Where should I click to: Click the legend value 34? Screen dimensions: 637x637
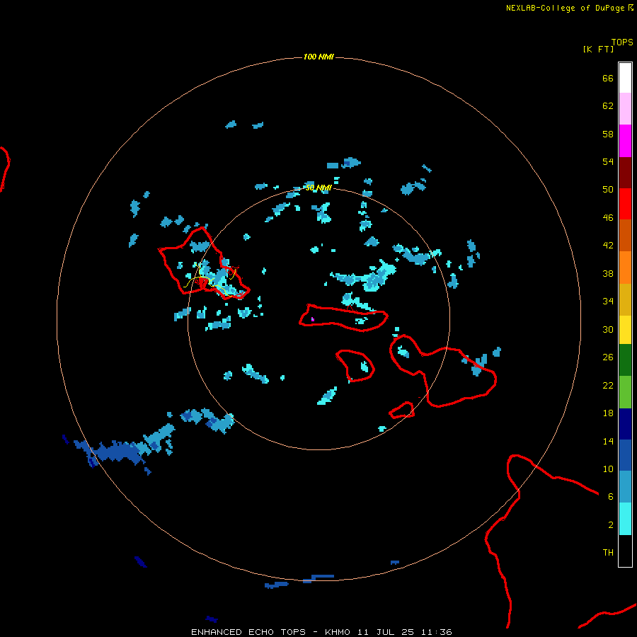coord(608,302)
